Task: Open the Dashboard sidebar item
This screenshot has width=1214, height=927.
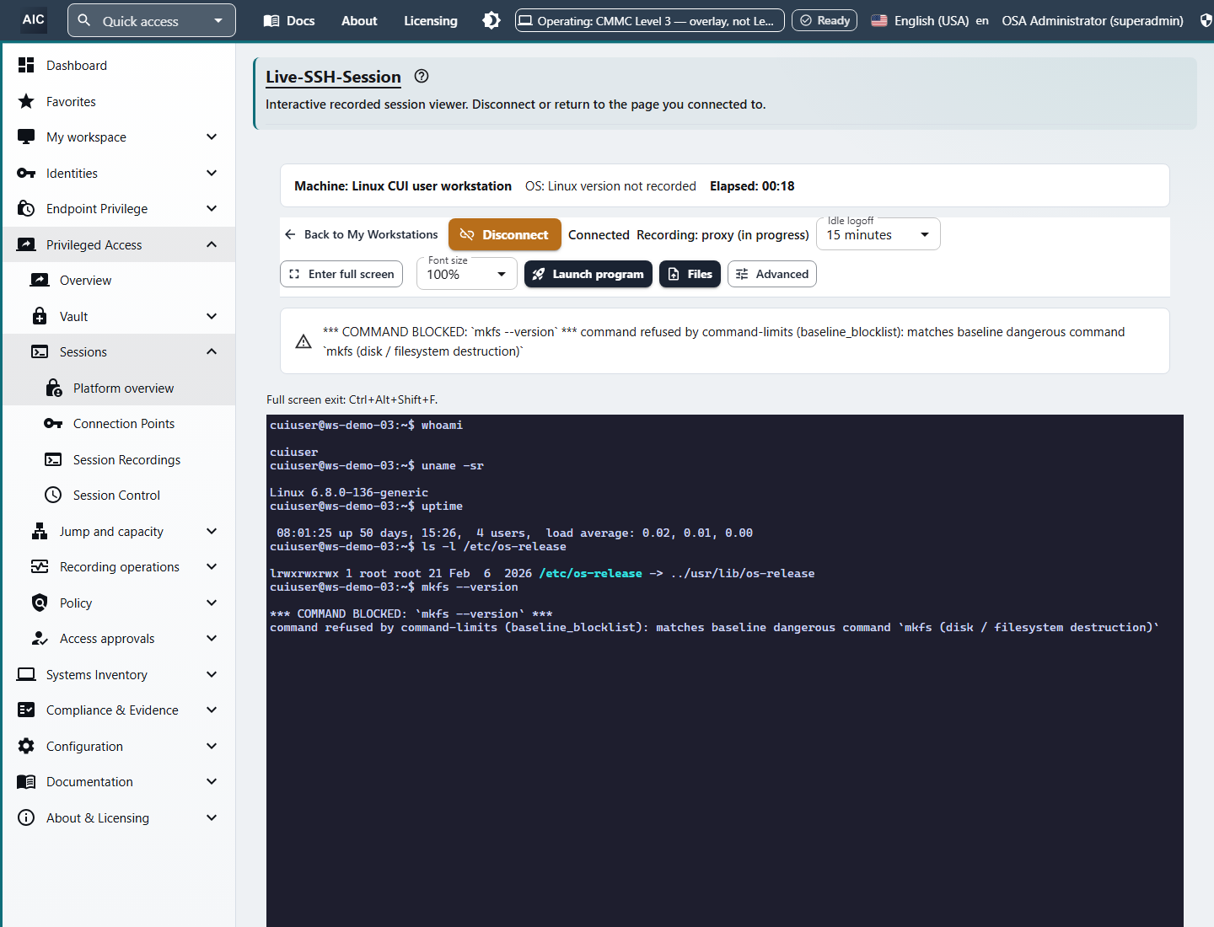Action: 118,65
